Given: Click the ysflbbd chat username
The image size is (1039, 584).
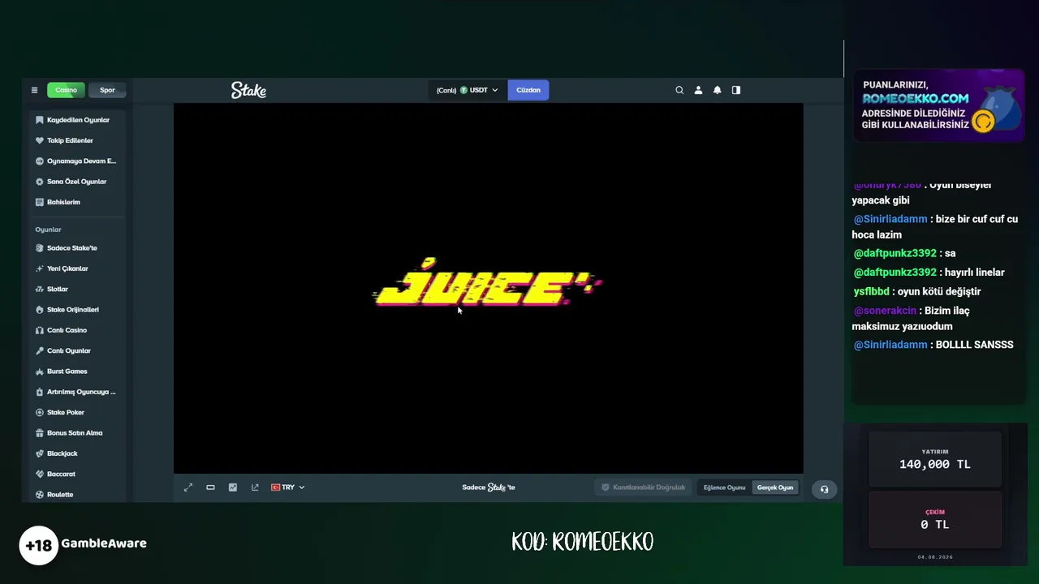Looking at the screenshot, I should [x=871, y=291].
